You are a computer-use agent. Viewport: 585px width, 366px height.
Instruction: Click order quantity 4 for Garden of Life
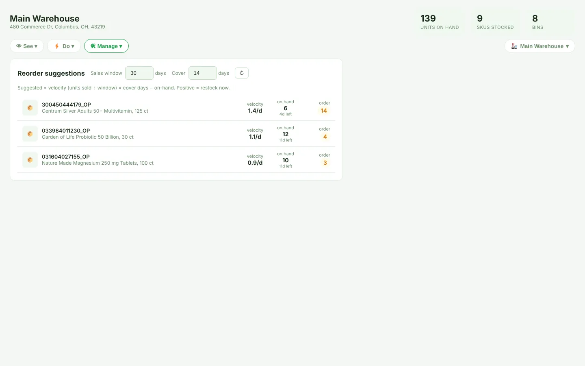325,137
